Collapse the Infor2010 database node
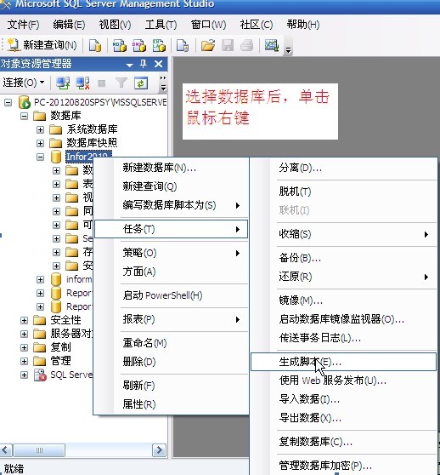Screen dimensions: 440x475 [x=40, y=157]
